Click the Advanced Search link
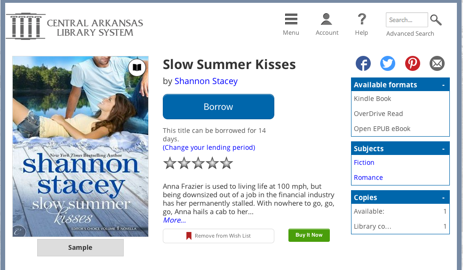Image resolution: width=463 pixels, height=270 pixels. tap(410, 34)
